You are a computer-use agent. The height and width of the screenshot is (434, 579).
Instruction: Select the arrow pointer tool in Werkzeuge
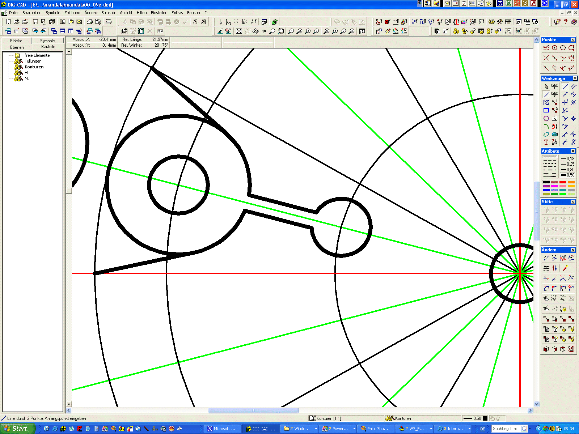coord(546,86)
